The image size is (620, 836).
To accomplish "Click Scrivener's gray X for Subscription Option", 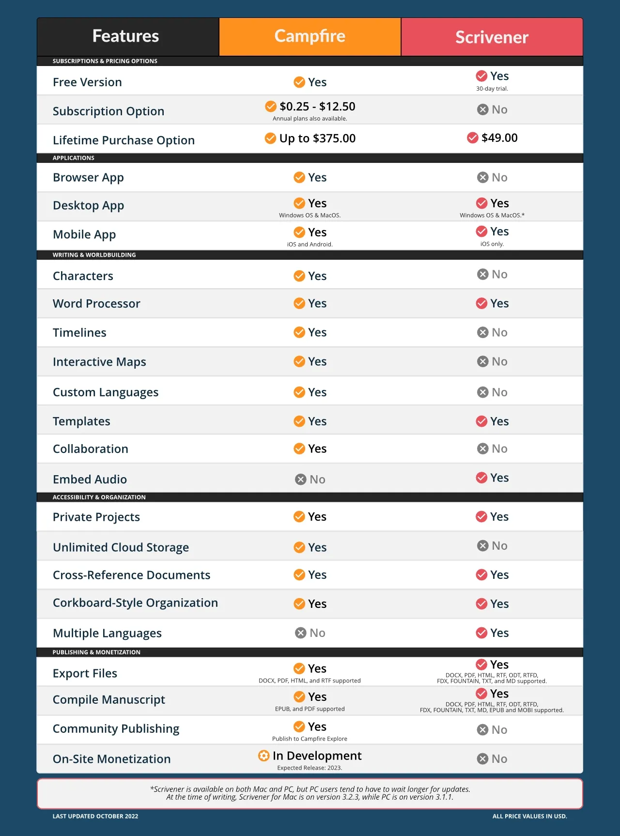I will coord(482,109).
